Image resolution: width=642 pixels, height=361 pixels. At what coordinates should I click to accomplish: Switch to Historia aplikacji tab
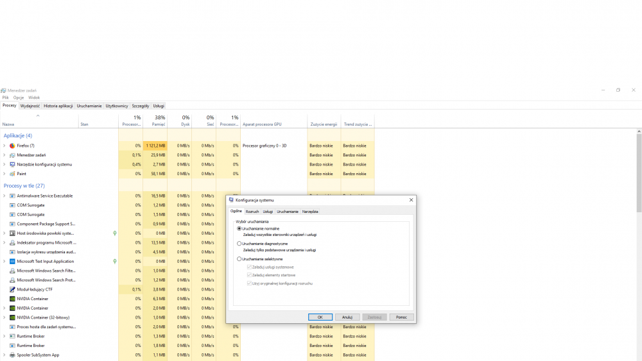click(x=58, y=106)
